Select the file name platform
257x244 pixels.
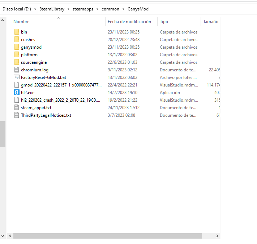point(29,55)
